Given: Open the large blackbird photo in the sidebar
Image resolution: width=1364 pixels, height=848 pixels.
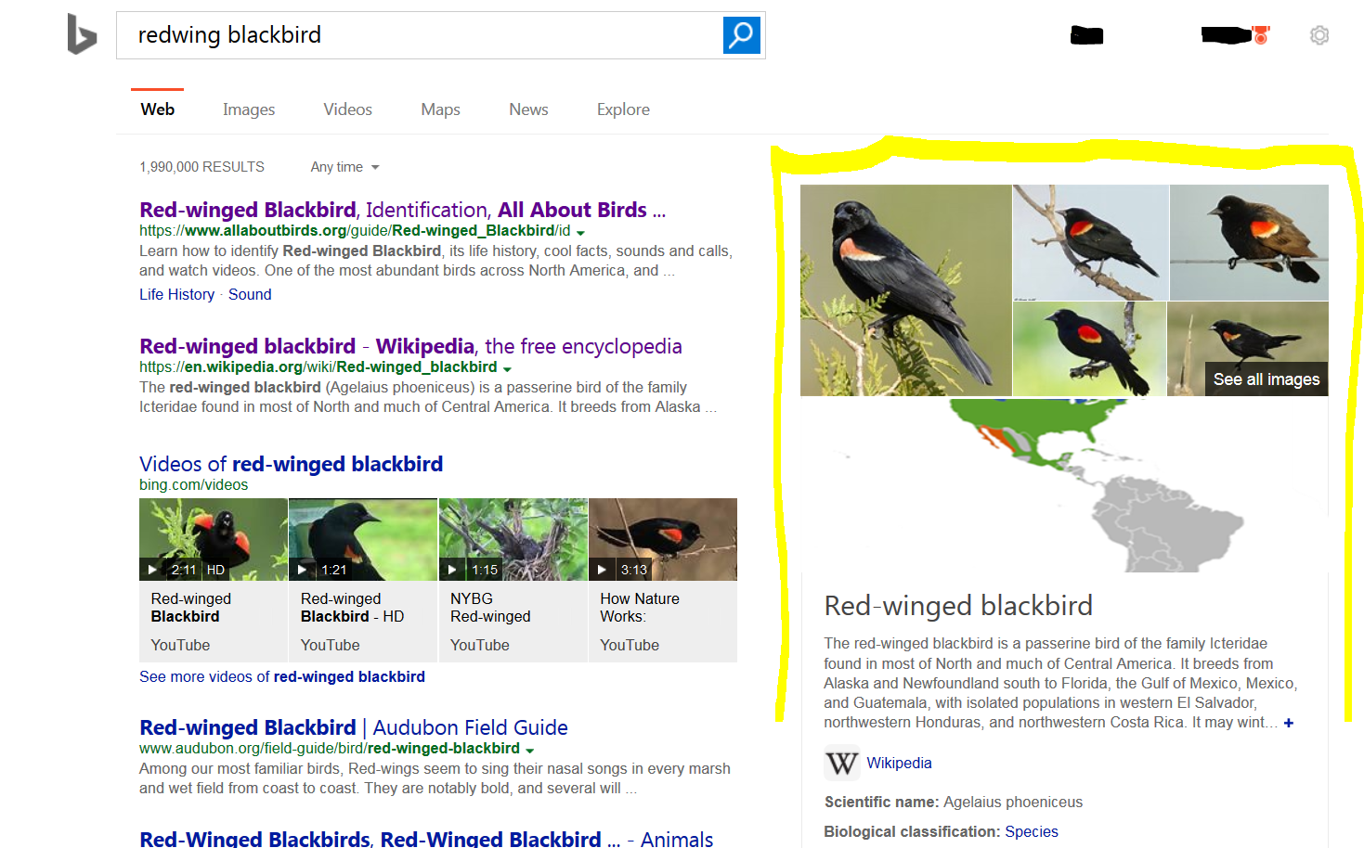Looking at the screenshot, I should (905, 290).
